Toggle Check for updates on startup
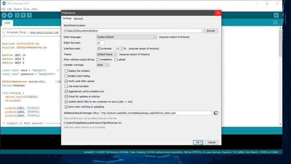This screenshot has width=291, height=164. point(66,97)
